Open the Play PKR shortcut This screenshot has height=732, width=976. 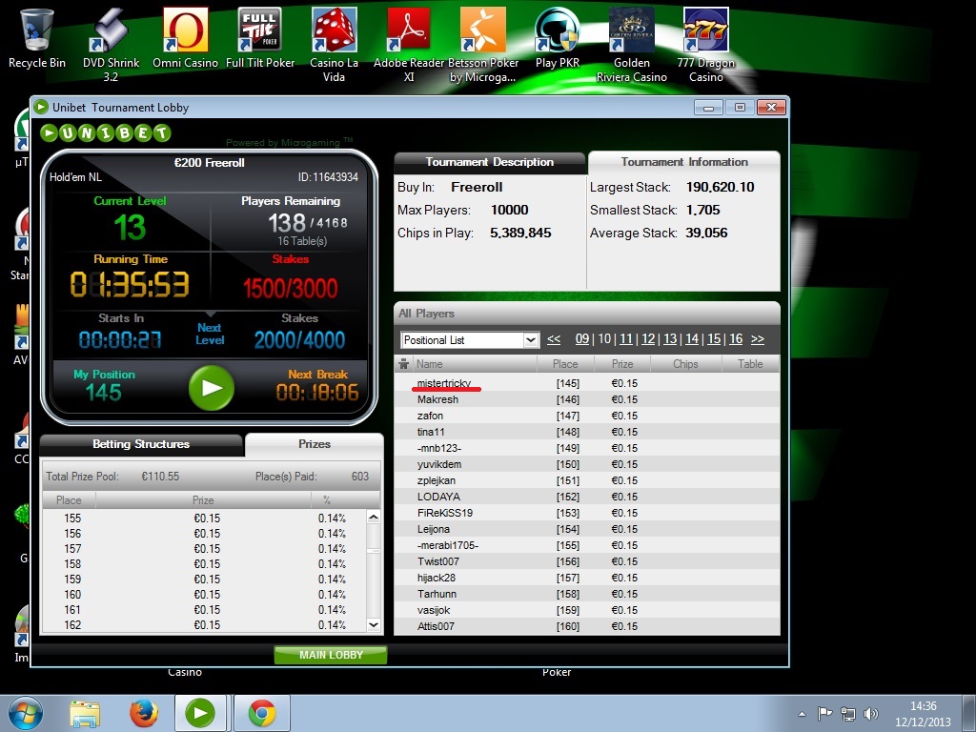558,38
